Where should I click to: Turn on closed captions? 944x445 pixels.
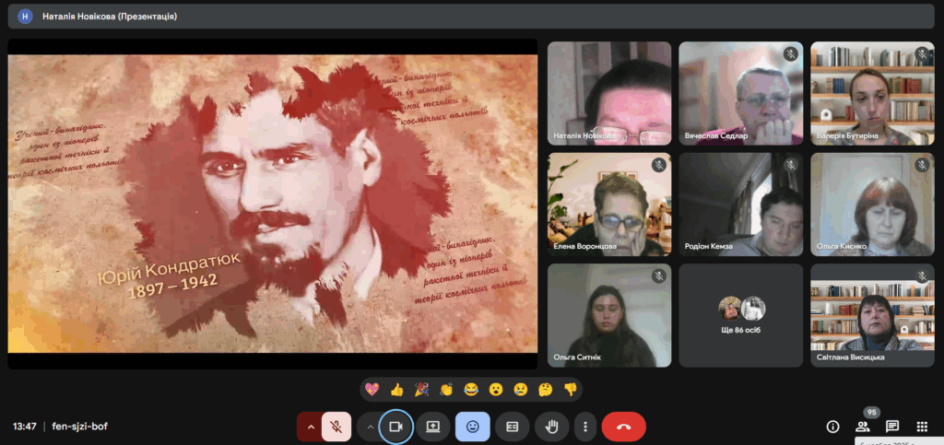tap(513, 427)
